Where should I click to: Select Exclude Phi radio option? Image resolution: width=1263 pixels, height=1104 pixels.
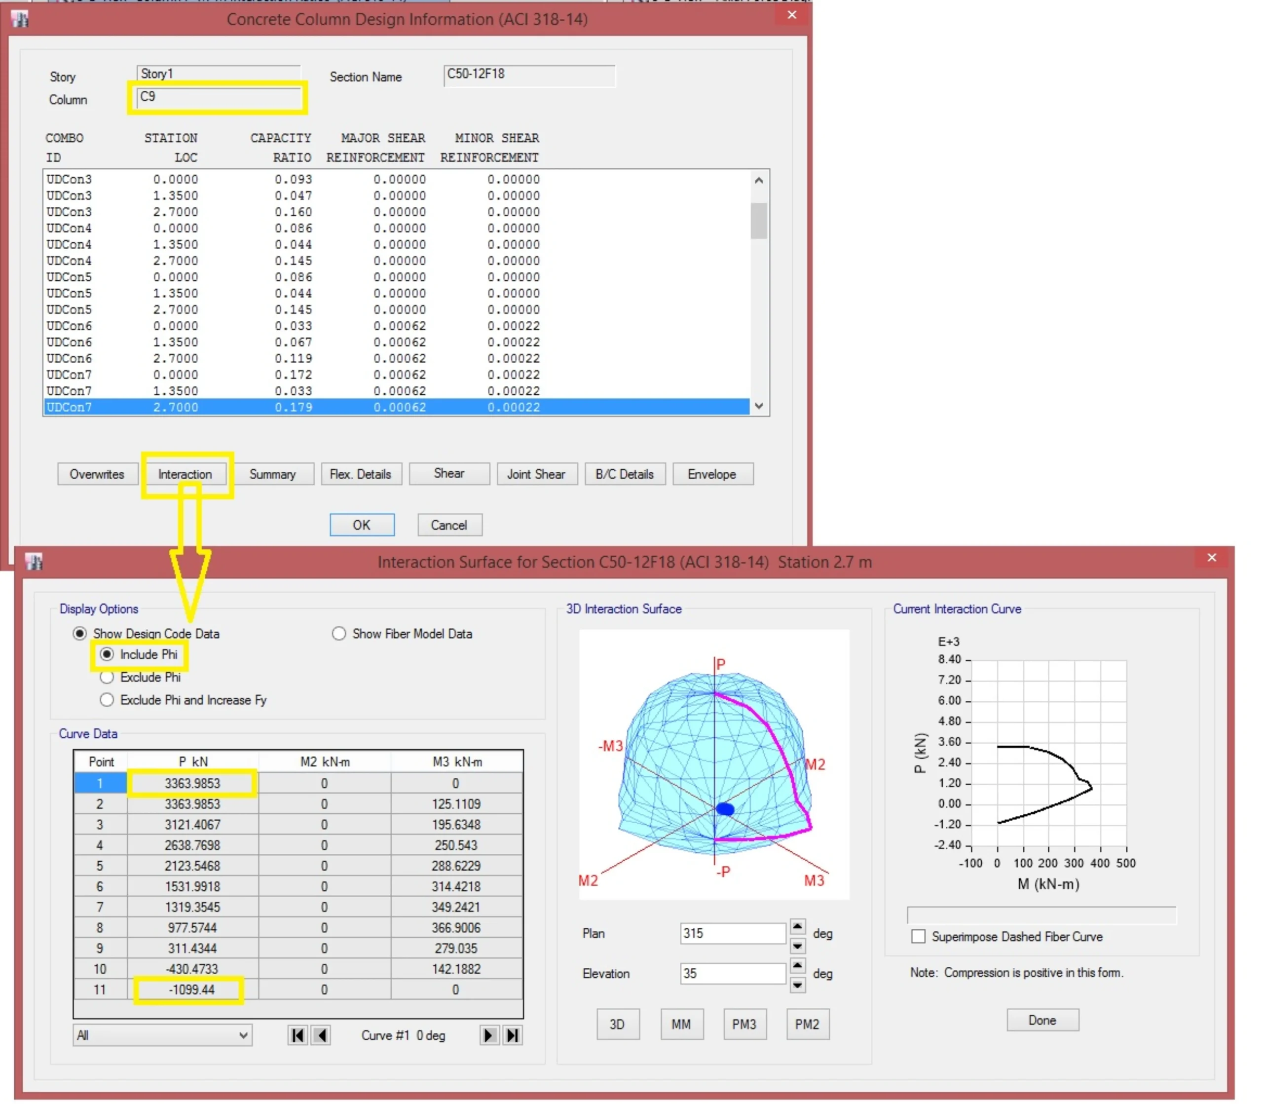(x=107, y=677)
